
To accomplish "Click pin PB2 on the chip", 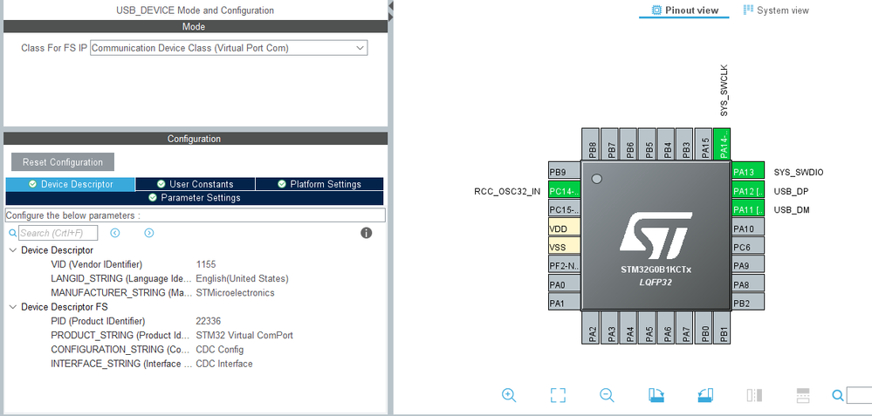I will tap(747, 303).
